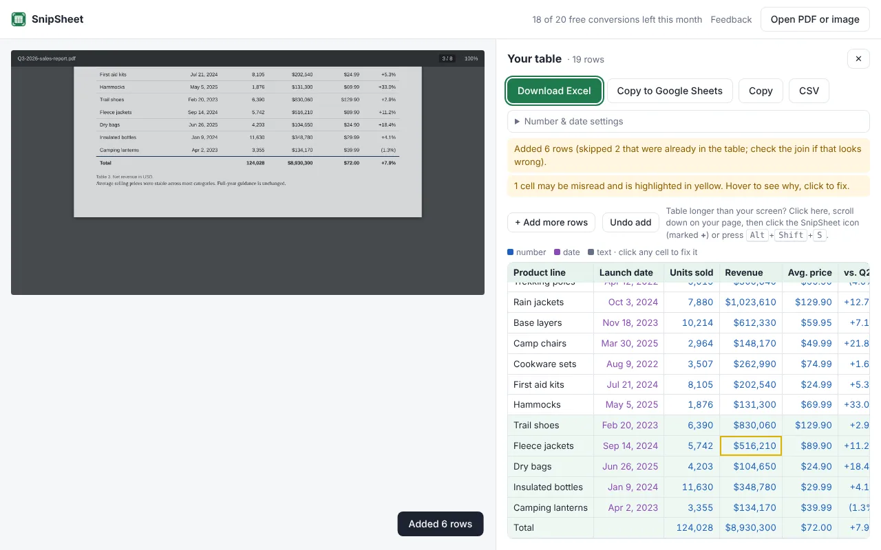The width and height of the screenshot is (881, 550).
Task: Click the Total row label cell
Action: tap(551, 527)
